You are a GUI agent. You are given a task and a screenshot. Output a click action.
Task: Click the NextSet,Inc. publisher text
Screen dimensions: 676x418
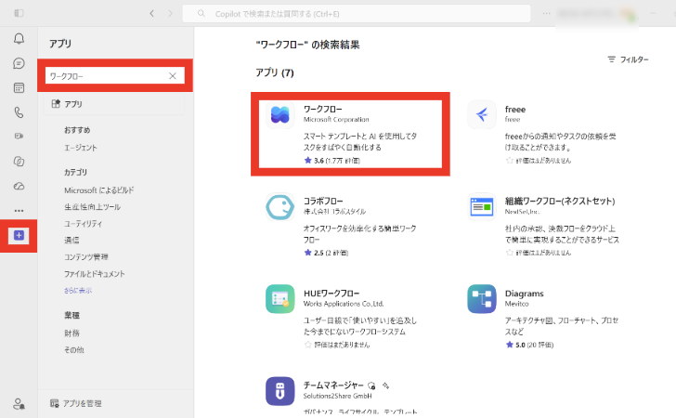[x=522, y=212]
